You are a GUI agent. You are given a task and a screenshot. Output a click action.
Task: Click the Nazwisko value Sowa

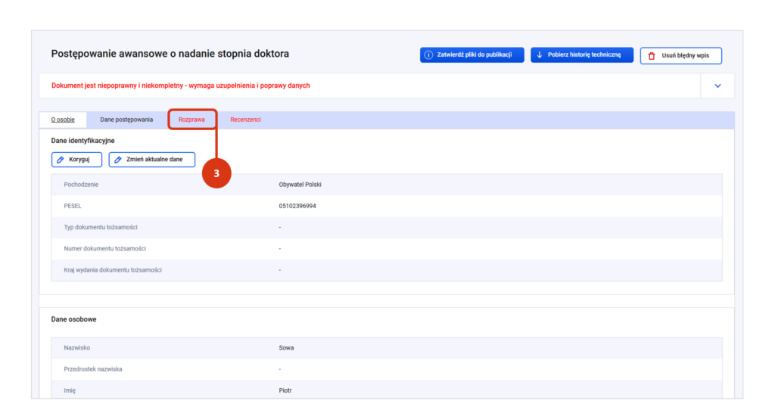coord(286,348)
